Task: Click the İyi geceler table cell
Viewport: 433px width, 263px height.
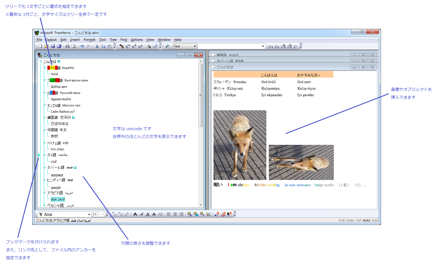Action: tap(306, 95)
